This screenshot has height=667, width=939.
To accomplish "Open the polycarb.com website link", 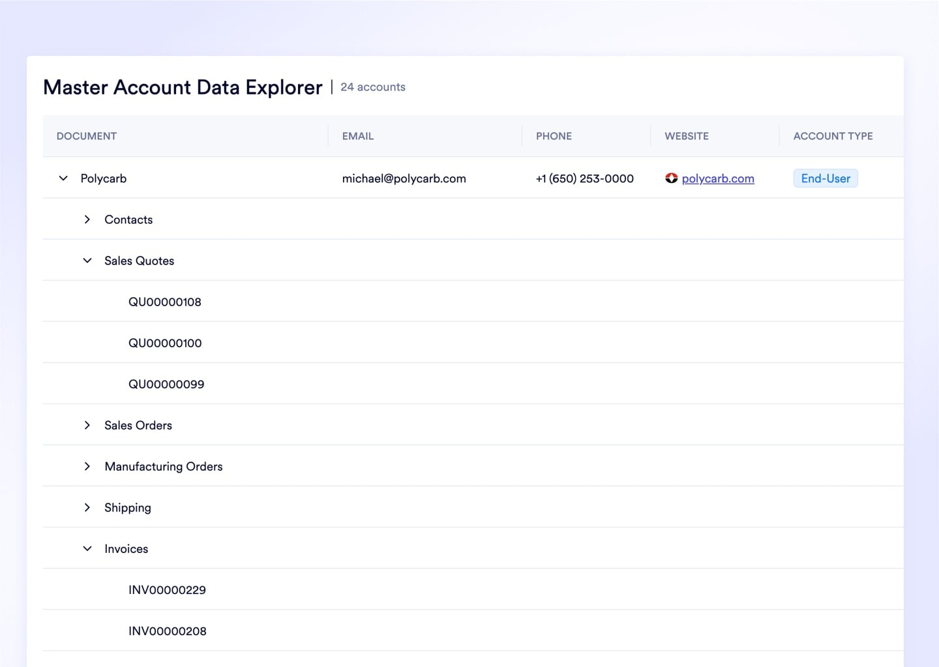I will pos(718,178).
